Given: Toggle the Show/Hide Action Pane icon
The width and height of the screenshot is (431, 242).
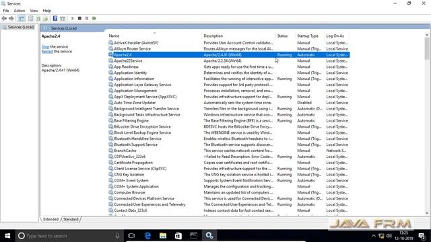Looking at the screenshot, I should tap(63, 18).
